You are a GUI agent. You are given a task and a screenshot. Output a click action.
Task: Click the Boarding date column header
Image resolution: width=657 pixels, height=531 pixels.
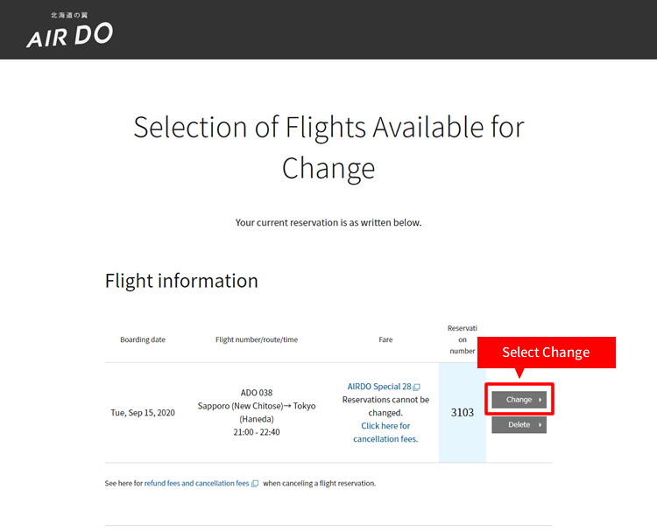tap(143, 339)
